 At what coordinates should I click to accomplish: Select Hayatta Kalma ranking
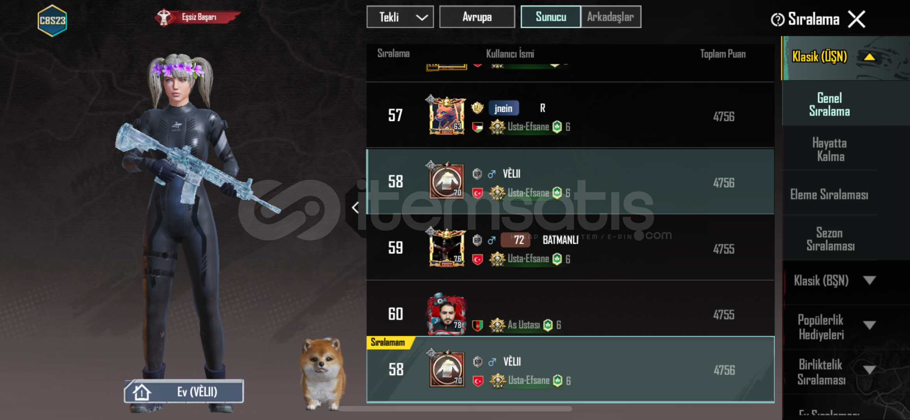[x=830, y=150]
